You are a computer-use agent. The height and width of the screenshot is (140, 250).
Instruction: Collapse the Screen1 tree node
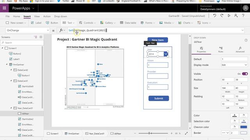[2, 48]
